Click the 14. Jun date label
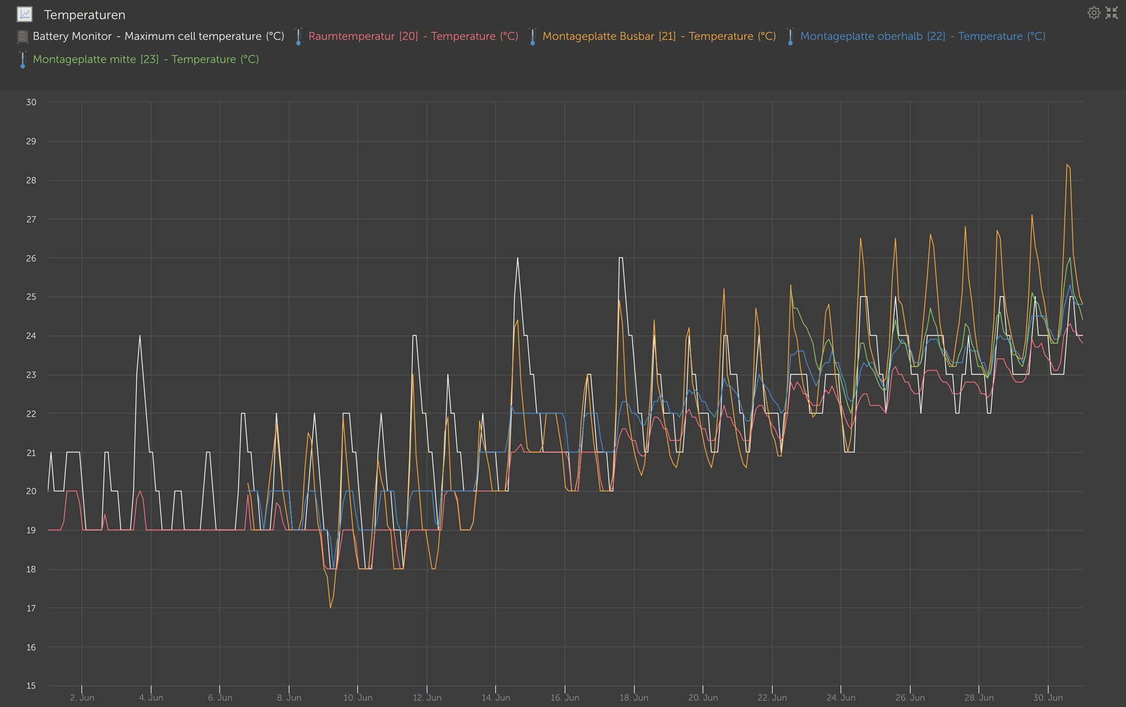 click(496, 698)
